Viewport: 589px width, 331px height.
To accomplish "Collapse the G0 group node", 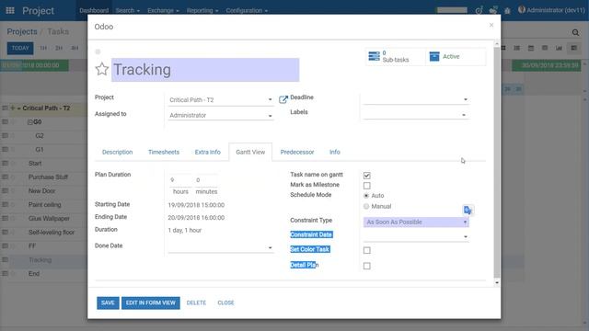I will coord(30,122).
